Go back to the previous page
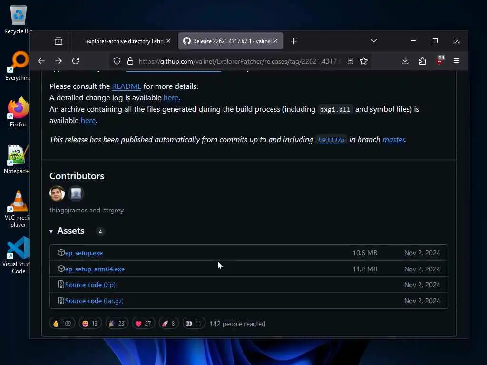Screen dimensions: 487x365 [41, 61]
